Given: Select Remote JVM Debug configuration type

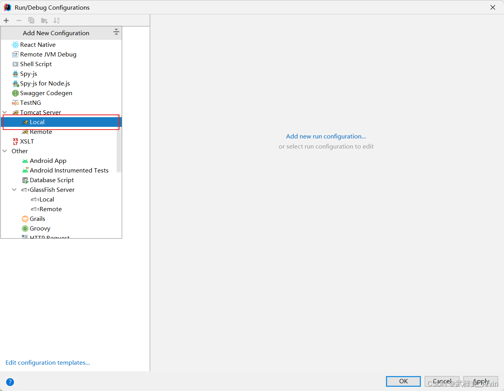Looking at the screenshot, I should click(x=61, y=55).
